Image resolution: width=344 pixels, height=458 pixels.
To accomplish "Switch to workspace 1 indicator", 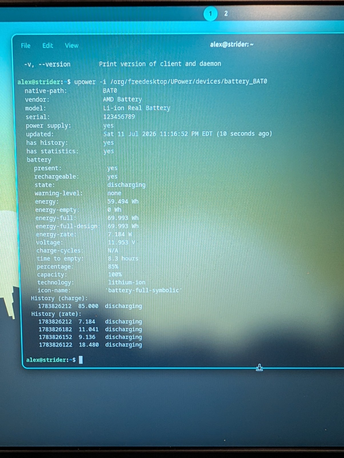I will pyautogui.click(x=211, y=13).
